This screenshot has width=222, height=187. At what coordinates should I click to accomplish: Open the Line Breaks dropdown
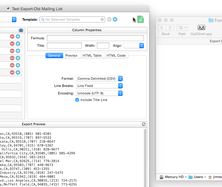99,86
